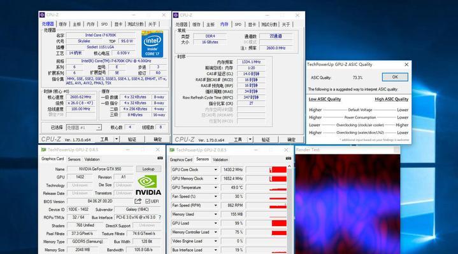Viewport: 458px width, 254px height.
Task: Close the GPU-Z Graphics Card window
Action: tap(158, 150)
